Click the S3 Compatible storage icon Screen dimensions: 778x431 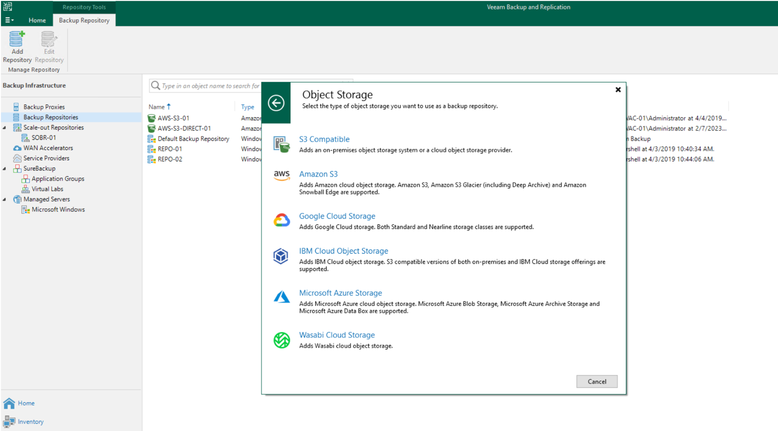point(282,144)
